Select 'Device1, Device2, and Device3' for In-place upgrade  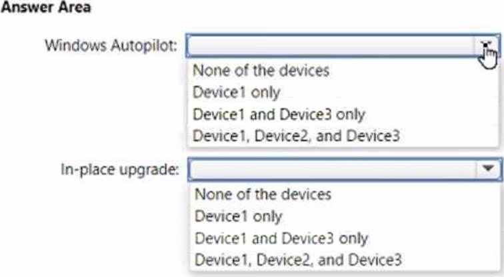298,260
